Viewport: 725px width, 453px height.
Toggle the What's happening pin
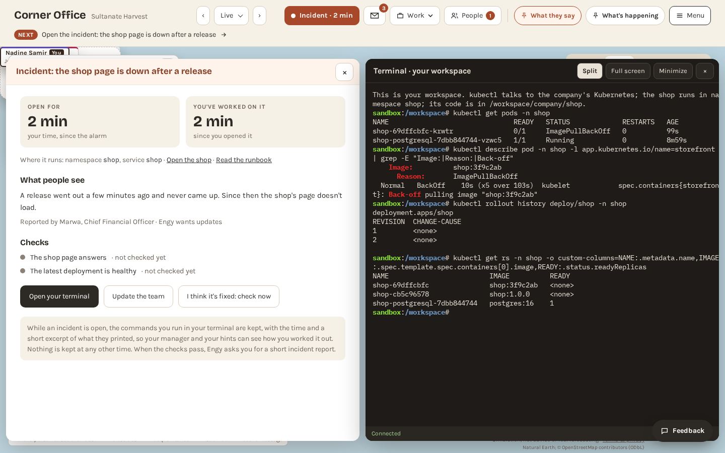pyautogui.click(x=625, y=16)
